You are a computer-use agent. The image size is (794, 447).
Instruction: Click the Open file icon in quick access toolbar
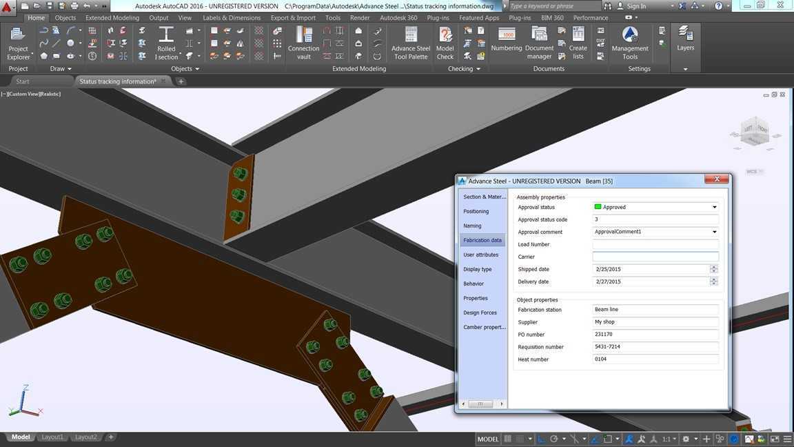37,6
